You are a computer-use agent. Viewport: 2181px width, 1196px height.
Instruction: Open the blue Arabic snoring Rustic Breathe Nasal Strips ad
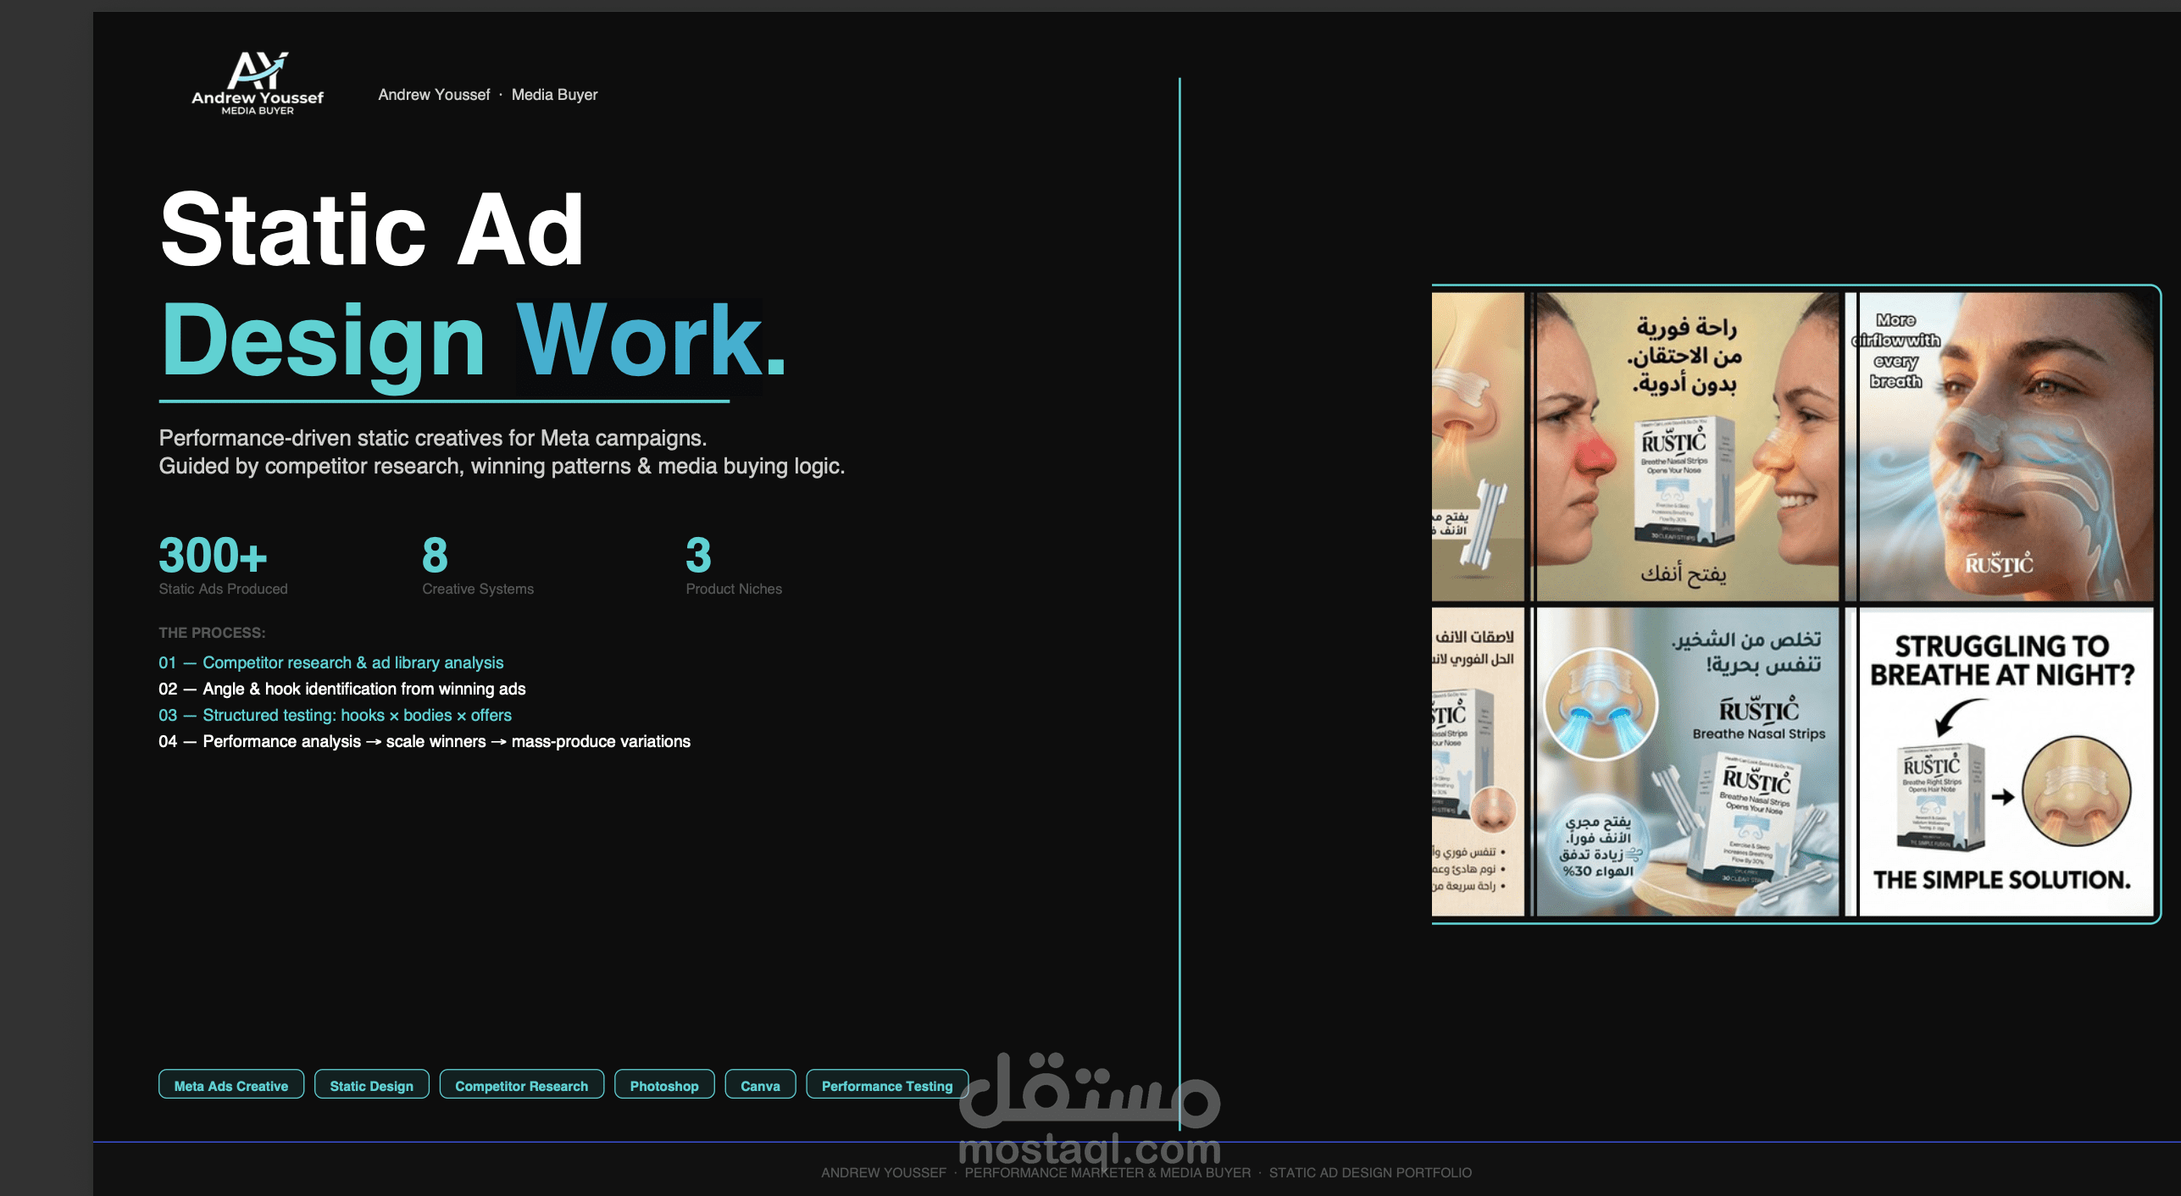[x=1686, y=761]
